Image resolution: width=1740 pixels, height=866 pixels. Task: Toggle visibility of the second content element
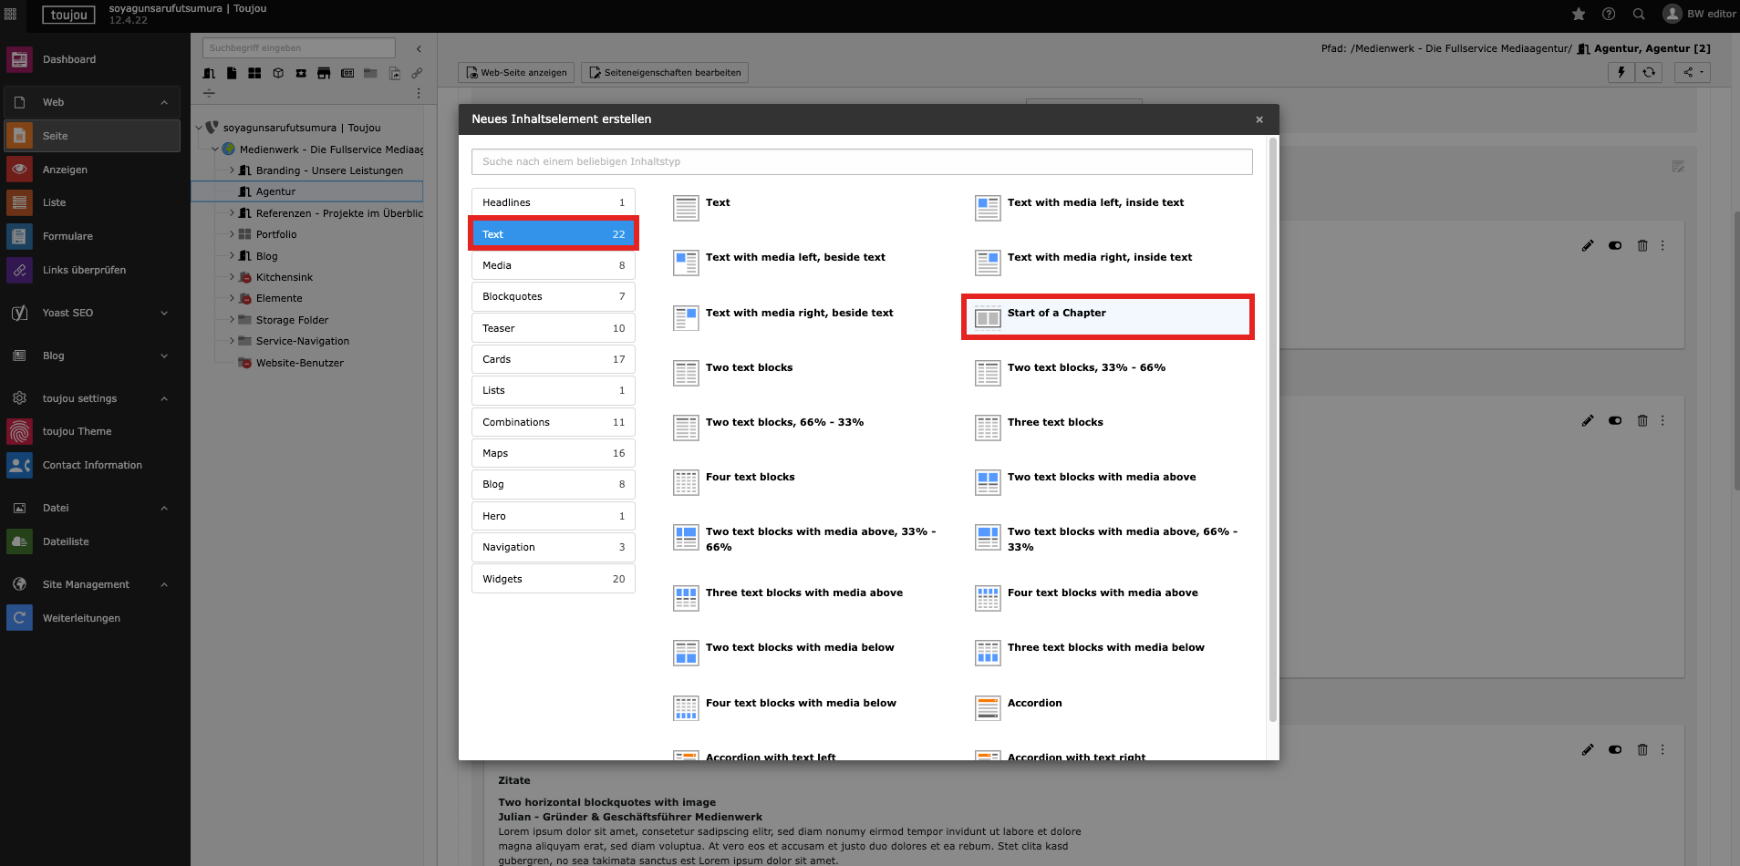pos(1615,420)
